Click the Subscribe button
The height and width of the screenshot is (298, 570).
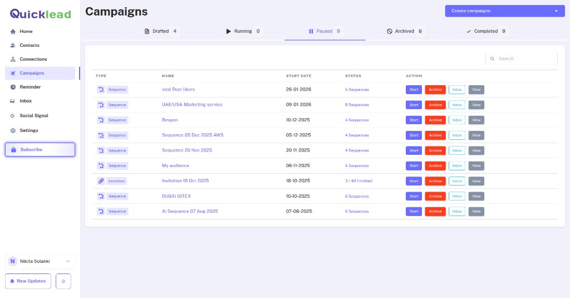click(x=40, y=149)
